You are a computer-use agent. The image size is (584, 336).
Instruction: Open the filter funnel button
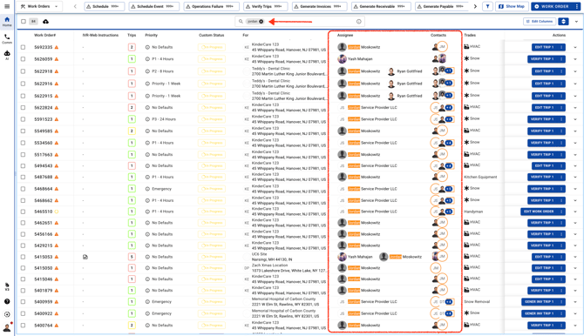tap(487, 6)
